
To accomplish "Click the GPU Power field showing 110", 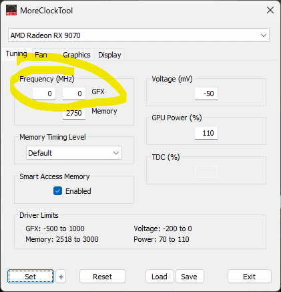I will click(206, 133).
